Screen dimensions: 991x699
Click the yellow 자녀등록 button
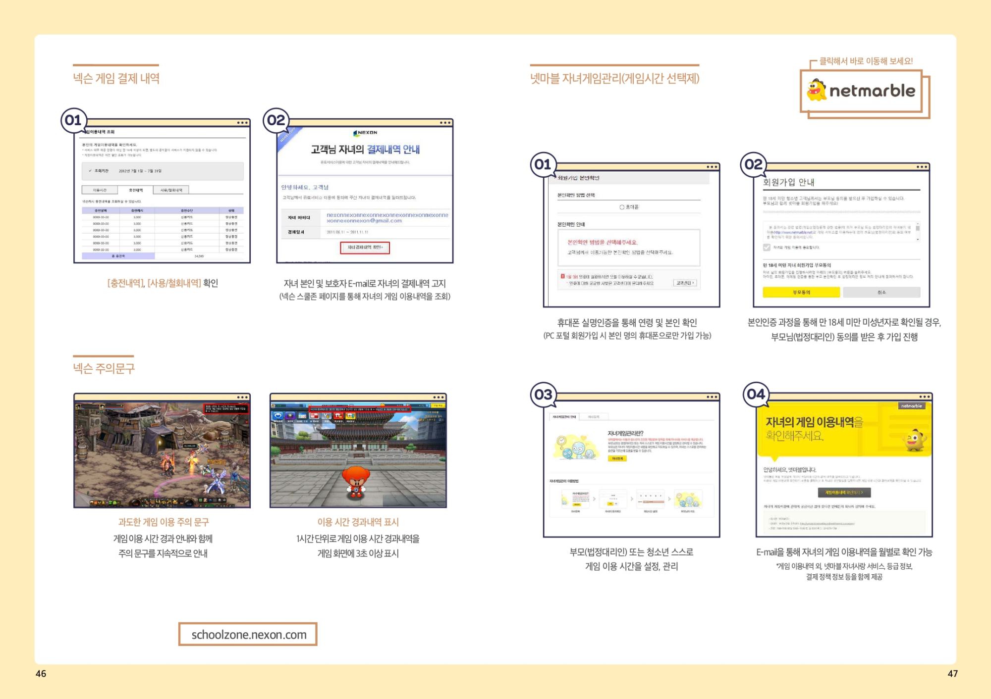pyautogui.click(x=617, y=458)
